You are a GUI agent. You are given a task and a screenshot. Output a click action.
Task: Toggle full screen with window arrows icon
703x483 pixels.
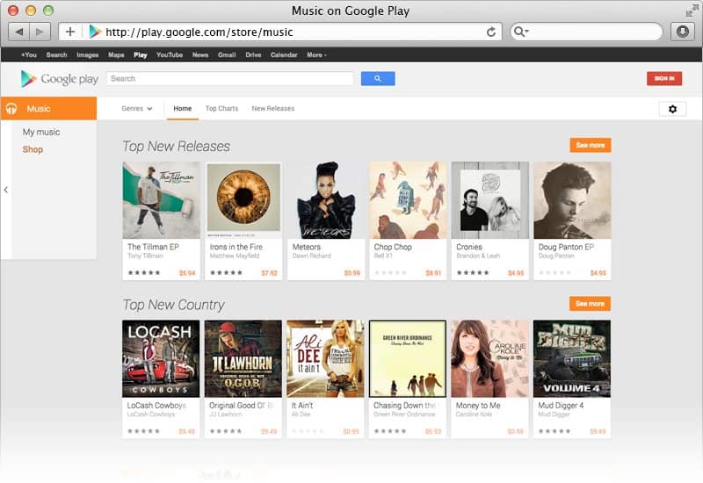(x=692, y=11)
